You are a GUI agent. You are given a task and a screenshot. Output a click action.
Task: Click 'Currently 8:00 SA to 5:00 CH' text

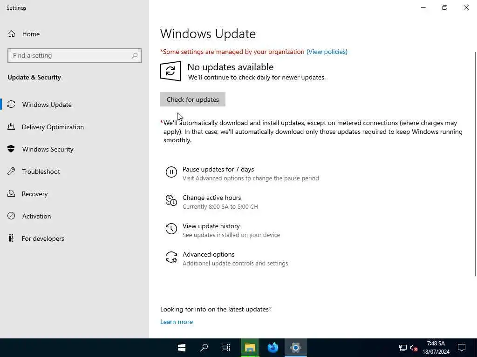tap(220, 207)
